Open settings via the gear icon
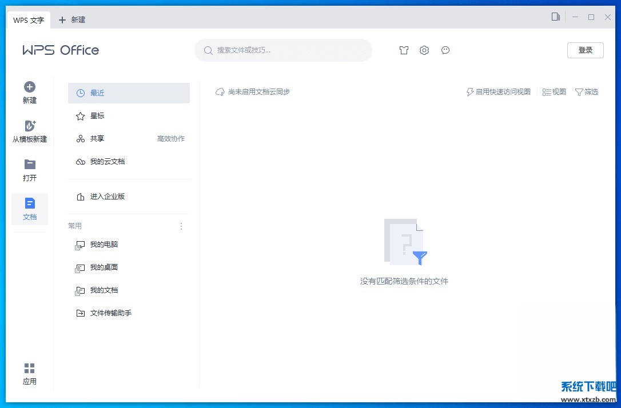This screenshot has height=408, width=621. [424, 50]
